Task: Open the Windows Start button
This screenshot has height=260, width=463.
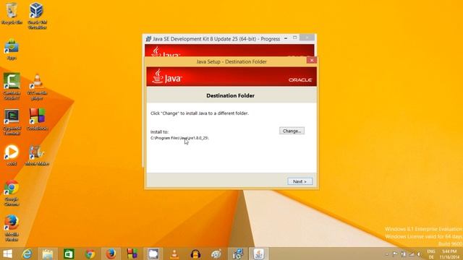Action: [x=7, y=253]
